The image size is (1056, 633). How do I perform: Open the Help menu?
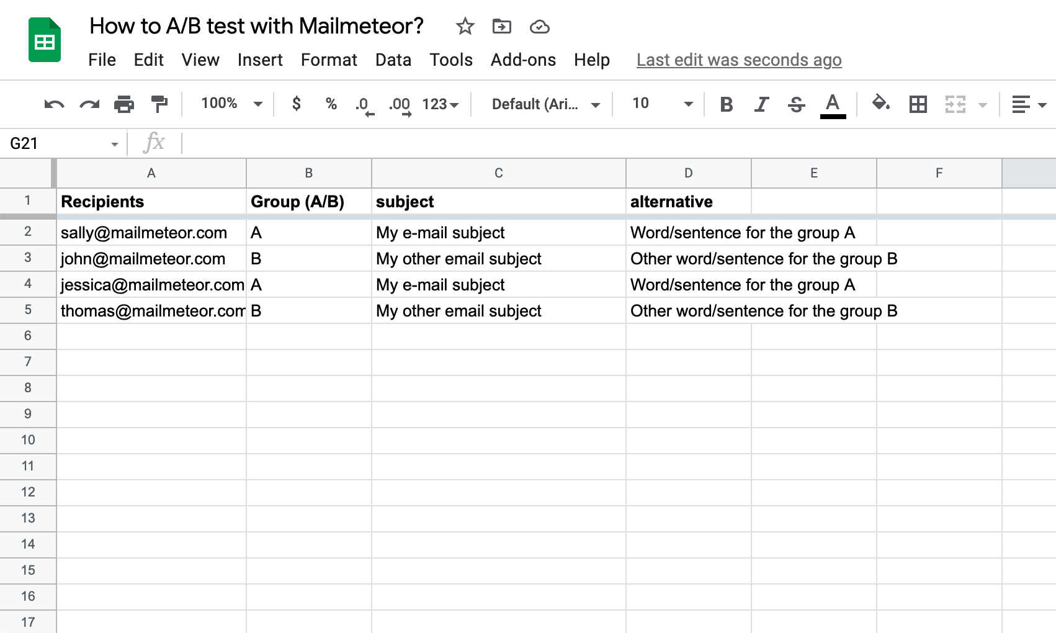tap(592, 60)
